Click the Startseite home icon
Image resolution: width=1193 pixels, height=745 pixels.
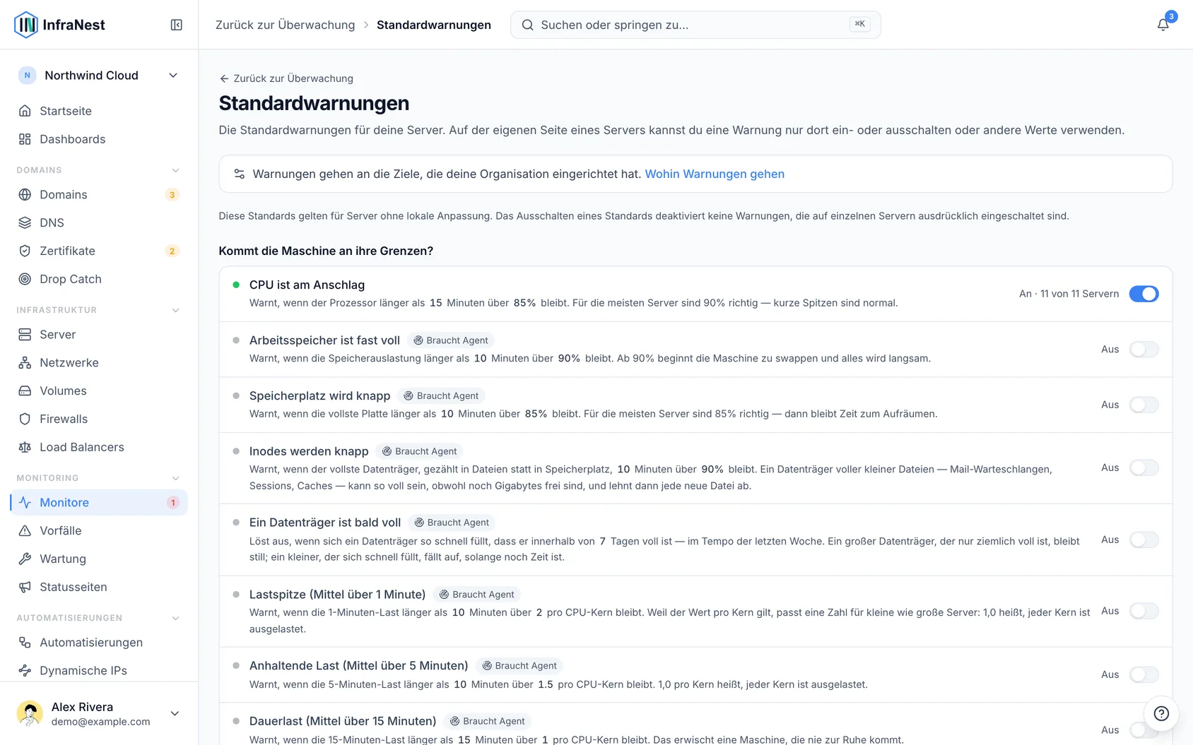pyautogui.click(x=25, y=111)
